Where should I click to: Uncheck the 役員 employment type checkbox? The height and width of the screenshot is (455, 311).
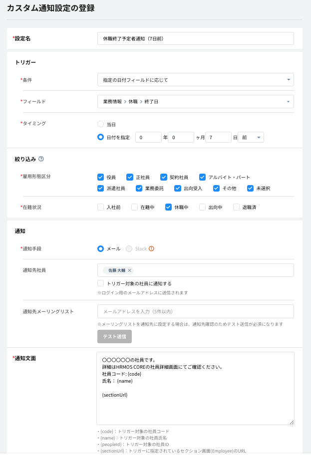100,177
